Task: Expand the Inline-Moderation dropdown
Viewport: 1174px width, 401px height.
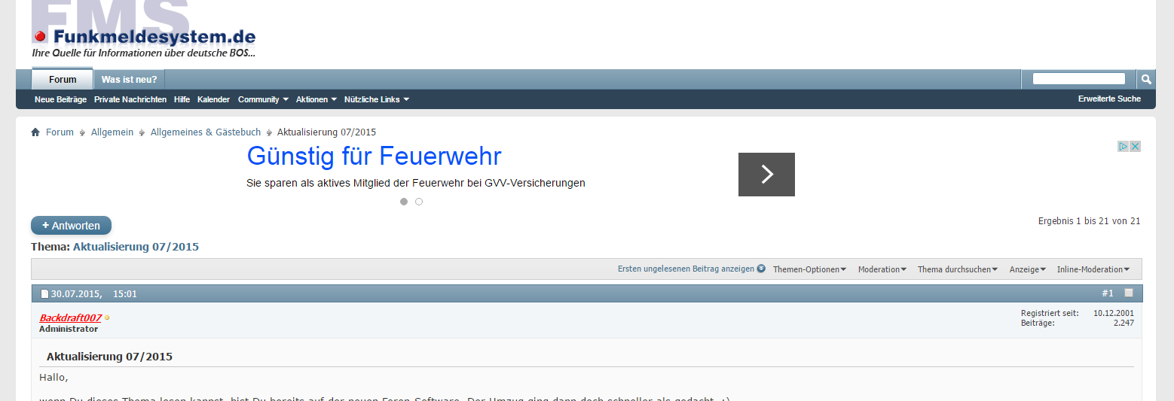Action: (1093, 269)
